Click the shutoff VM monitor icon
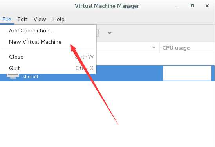The width and height of the screenshot is (215, 147). 13,76
